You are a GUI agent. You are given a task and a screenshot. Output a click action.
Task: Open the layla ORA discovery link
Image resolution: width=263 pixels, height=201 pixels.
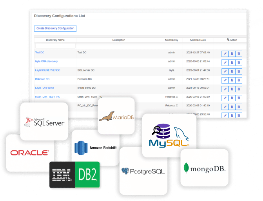(46, 61)
